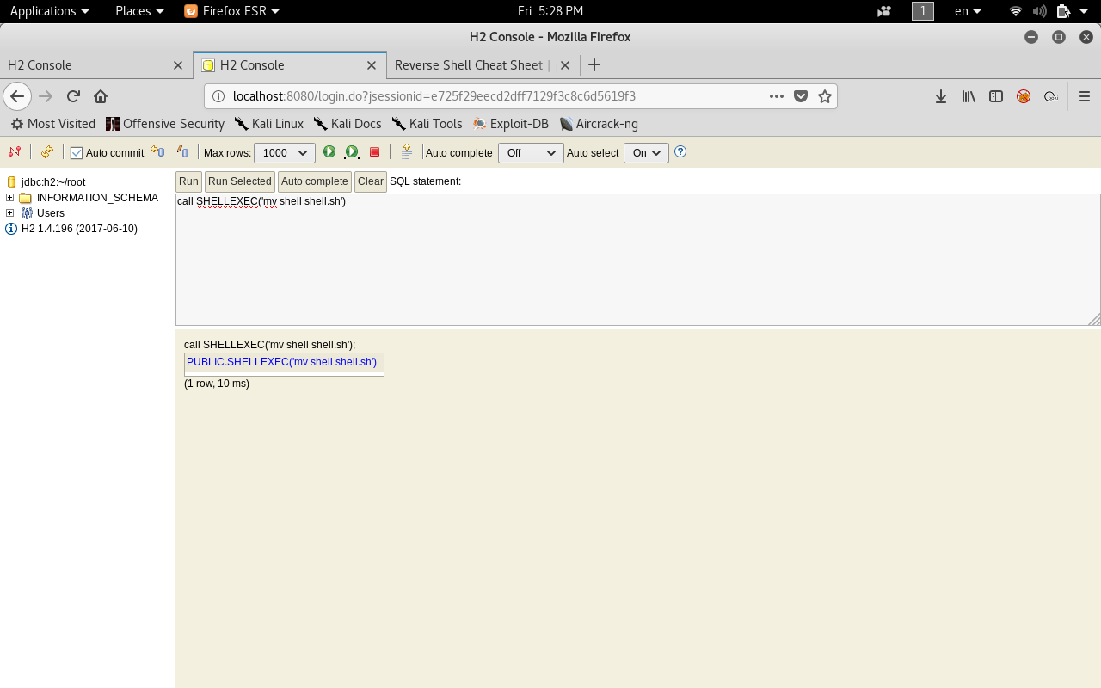Screen dimensions: 1101x688
Task: Open the Auto select dropdown
Action: coord(646,153)
